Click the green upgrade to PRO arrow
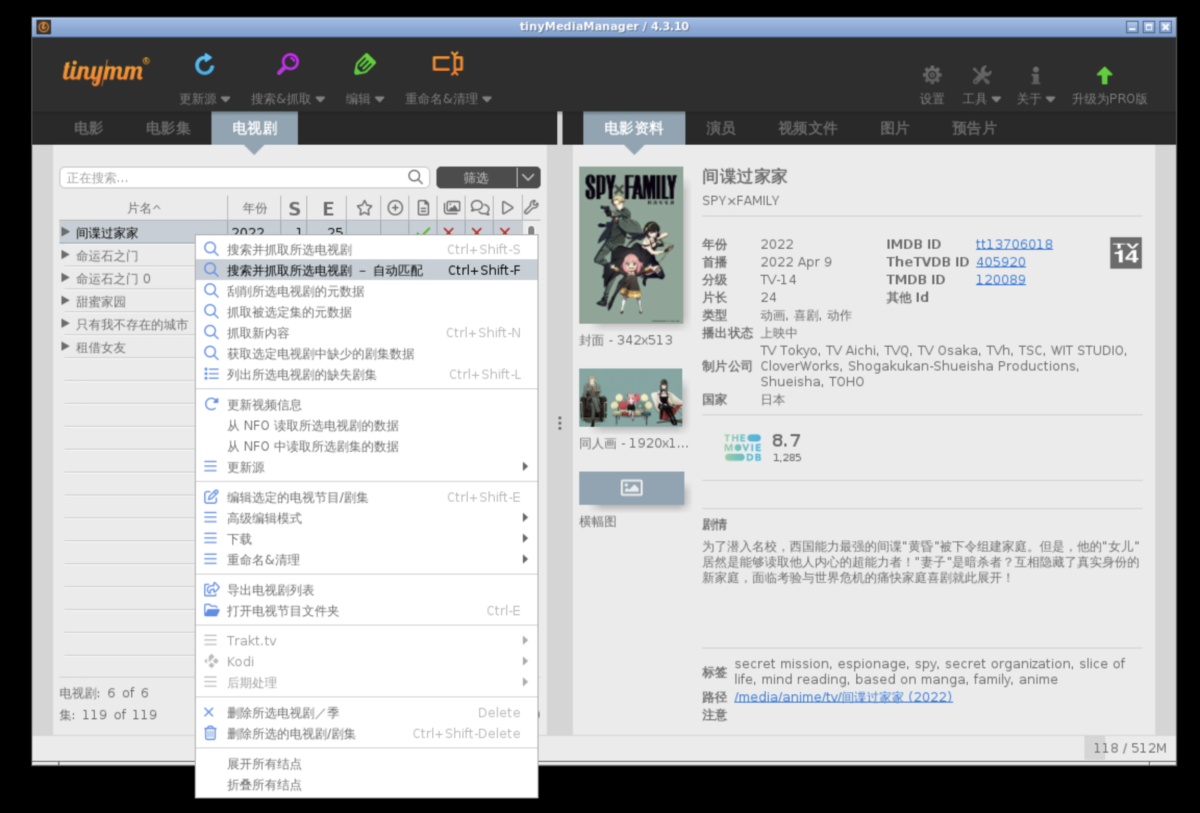The height and width of the screenshot is (813, 1200). coord(1104,75)
